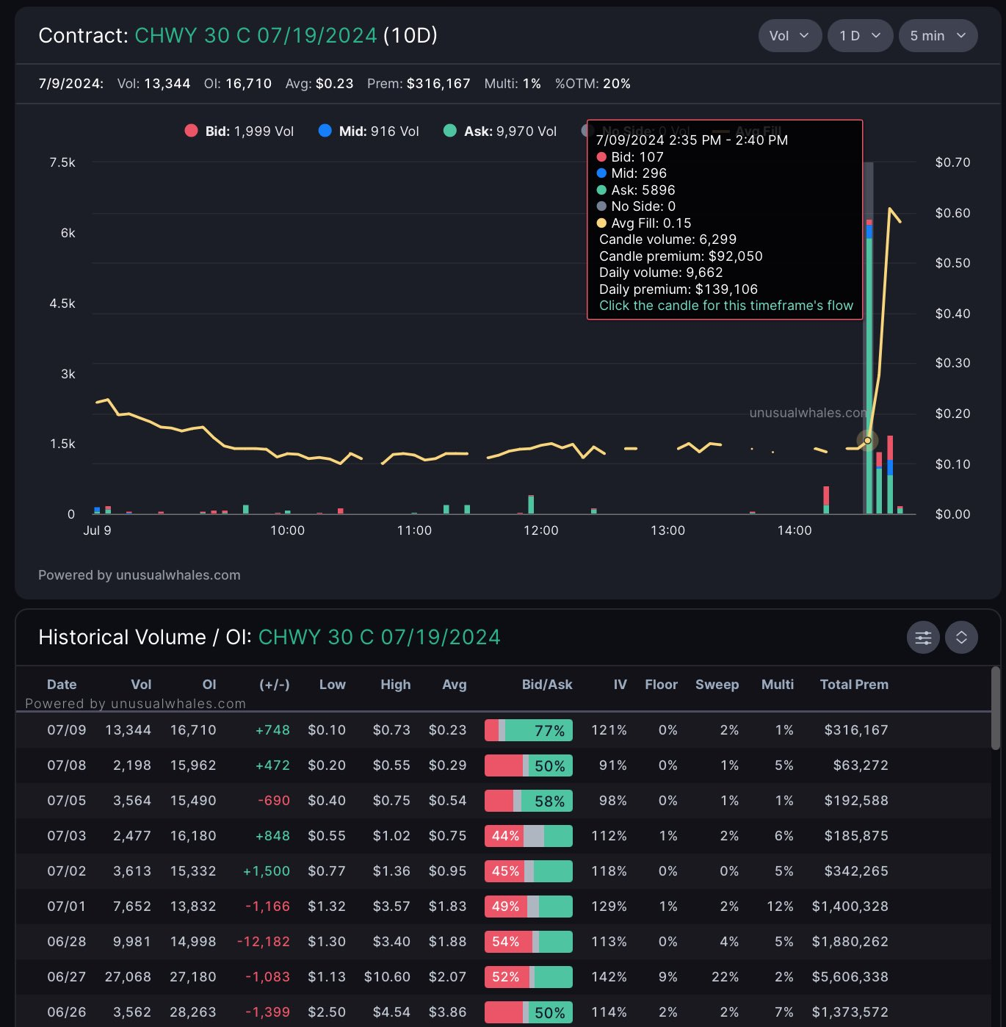Click the historical table vertical scrollbar
1006x1027 pixels.
pyautogui.click(x=996, y=708)
